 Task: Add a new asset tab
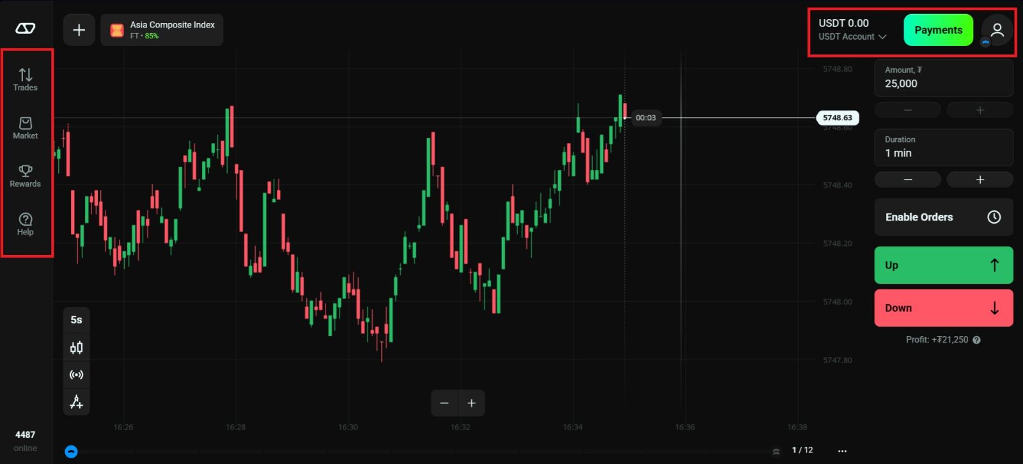tap(79, 30)
